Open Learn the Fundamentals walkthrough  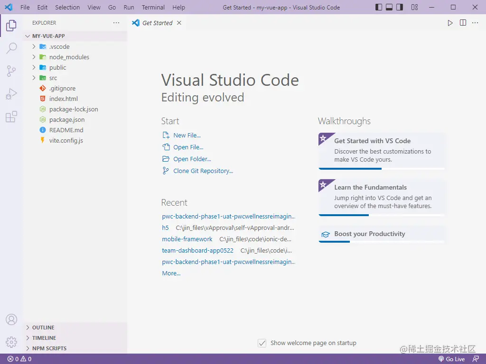(382, 198)
